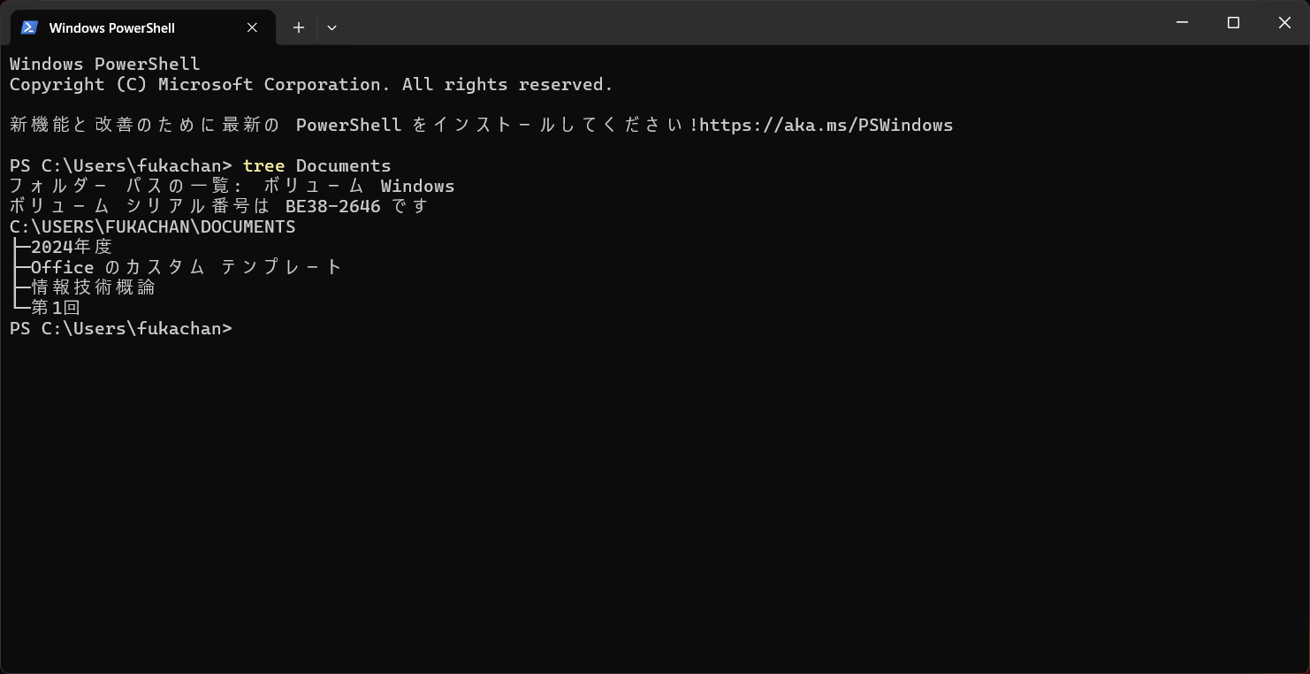Click the volume serial number BE38-2646
Viewport: 1310px width, 674px height.
click(x=333, y=206)
